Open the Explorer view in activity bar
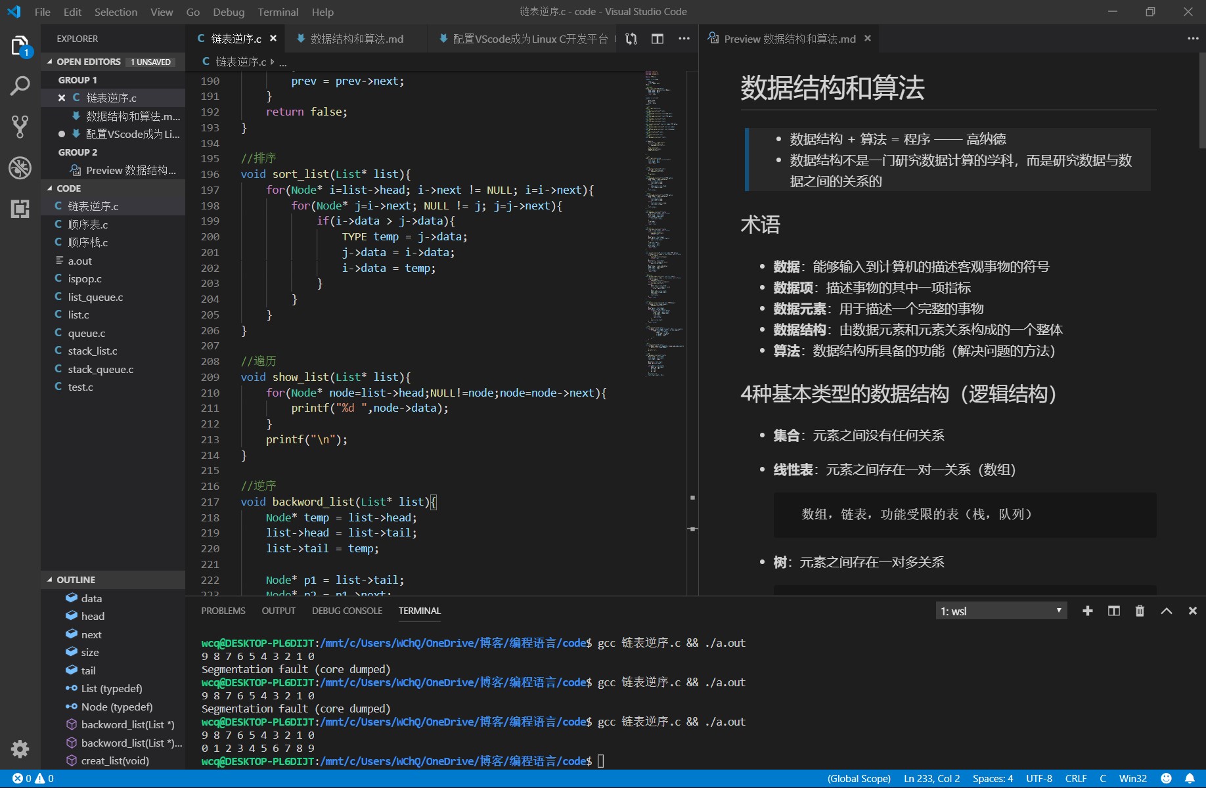The image size is (1206, 788). [20, 46]
